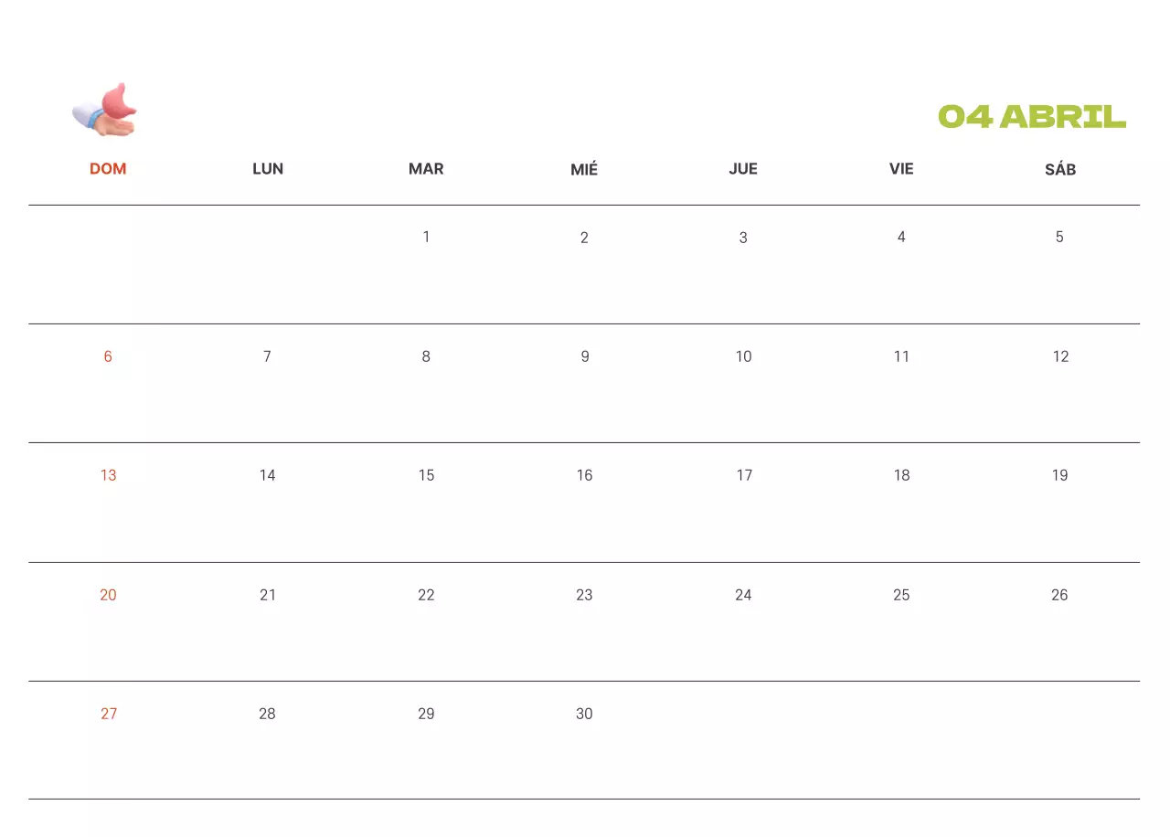The width and height of the screenshot is (1170, 837).
Task: Select red Sunday date 27
Action: click(109, 714)
